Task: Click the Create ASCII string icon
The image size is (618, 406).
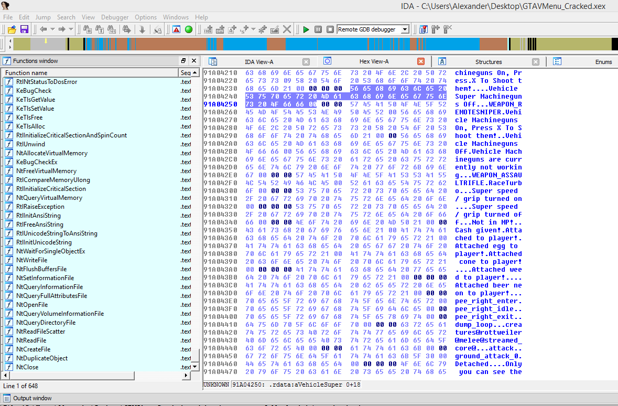Action: click(232, 29)
